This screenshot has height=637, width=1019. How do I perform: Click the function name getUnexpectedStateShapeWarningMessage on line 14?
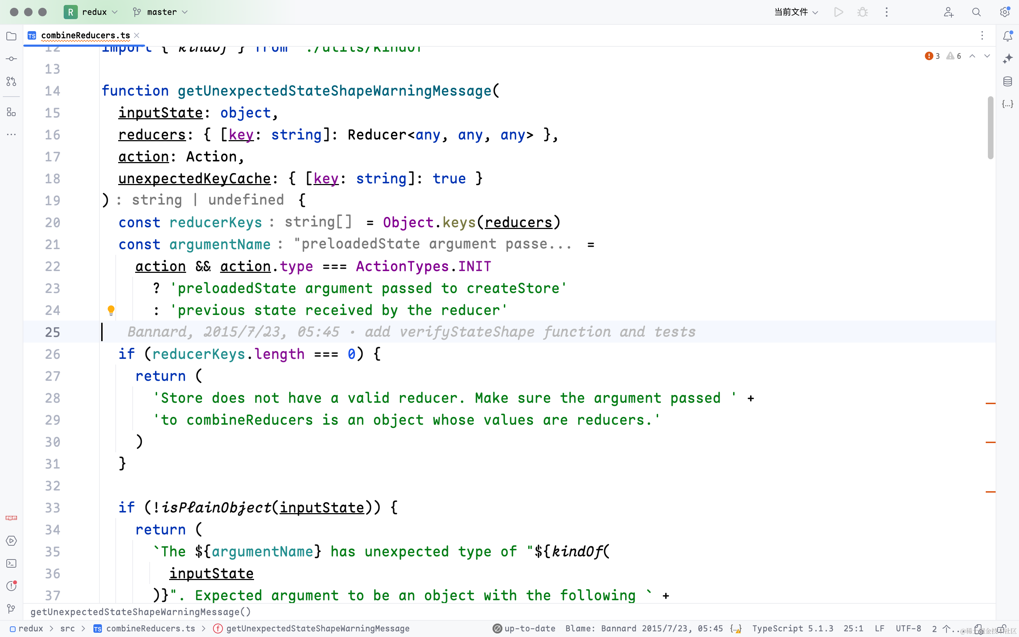point(334,91)
